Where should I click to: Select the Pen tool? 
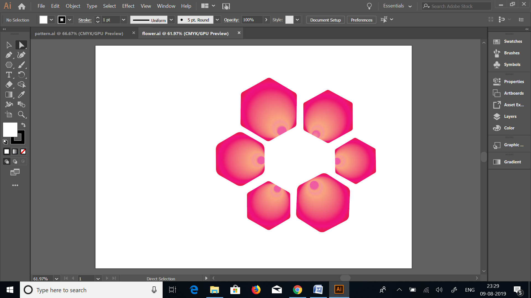pos(9,55)
